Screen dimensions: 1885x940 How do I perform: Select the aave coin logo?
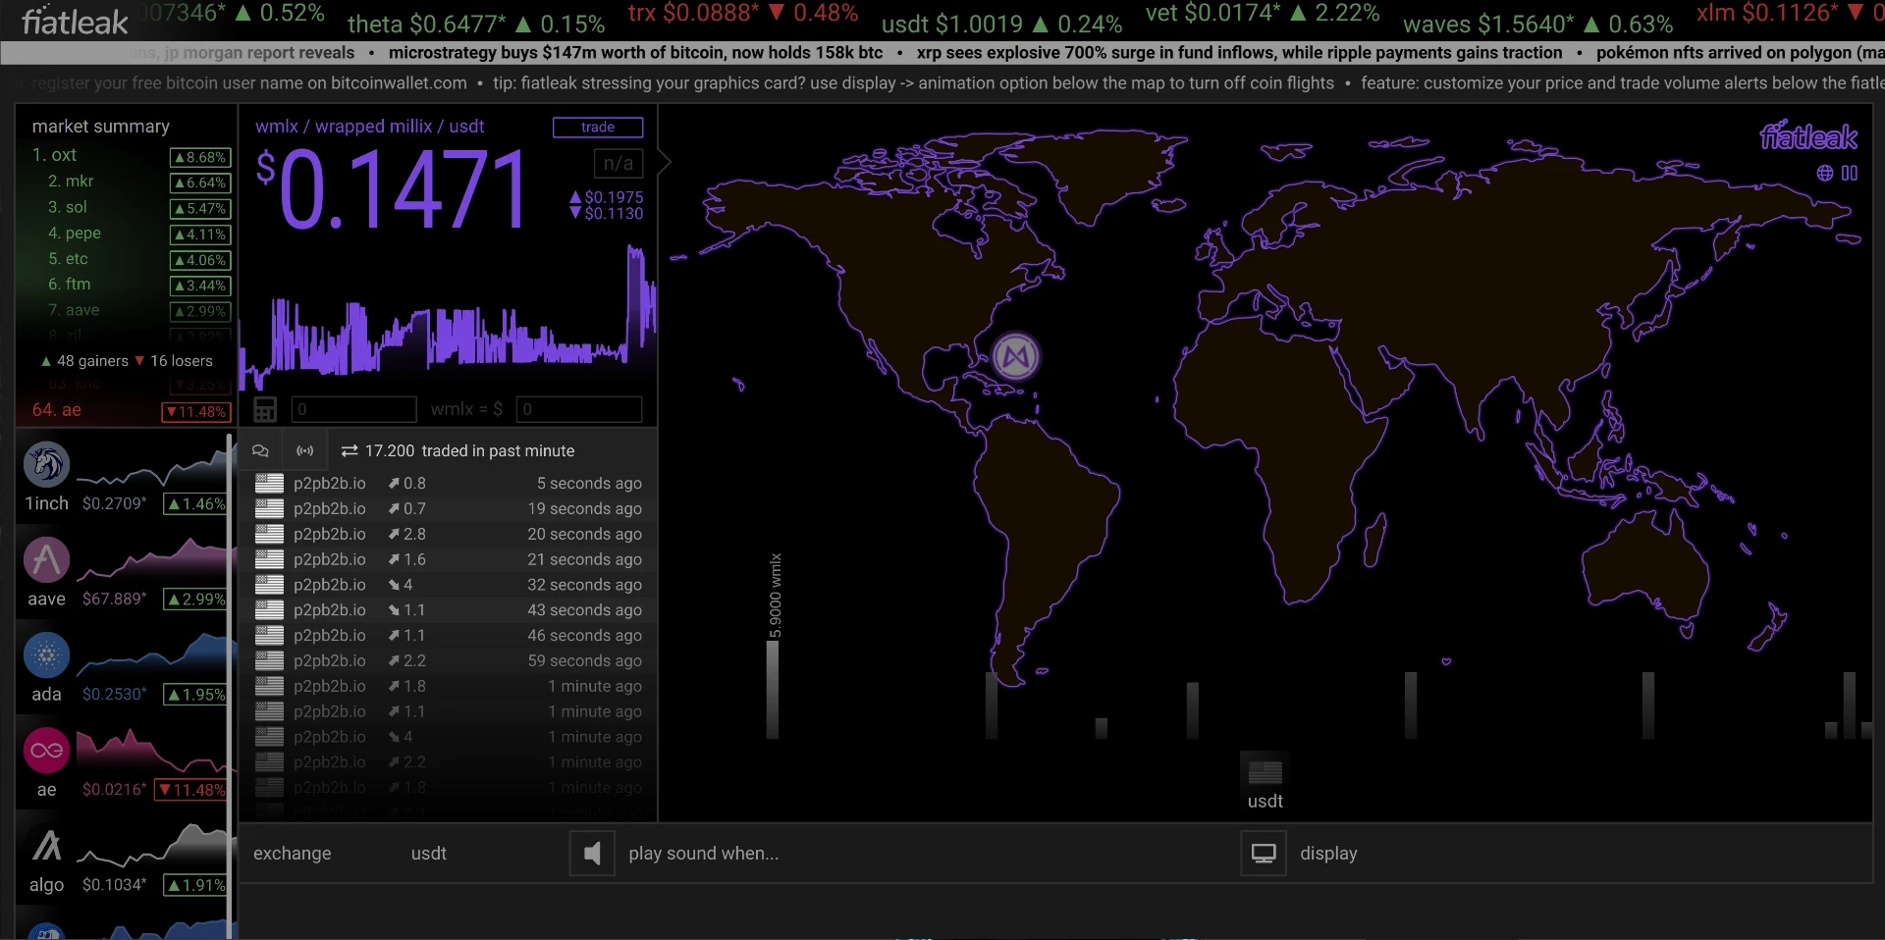[46, 559]
